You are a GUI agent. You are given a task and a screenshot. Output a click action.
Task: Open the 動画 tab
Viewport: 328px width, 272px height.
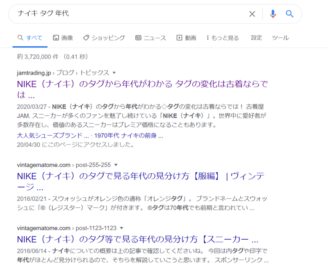187,38
